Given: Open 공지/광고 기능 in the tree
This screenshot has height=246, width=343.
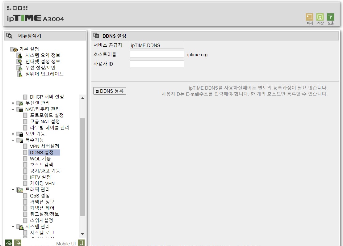Looking at the screenshot, I should click(45, 171).
